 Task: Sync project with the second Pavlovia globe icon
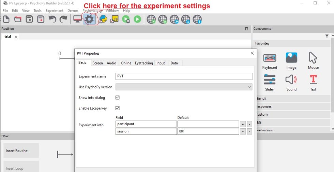[x=163, y=19]
